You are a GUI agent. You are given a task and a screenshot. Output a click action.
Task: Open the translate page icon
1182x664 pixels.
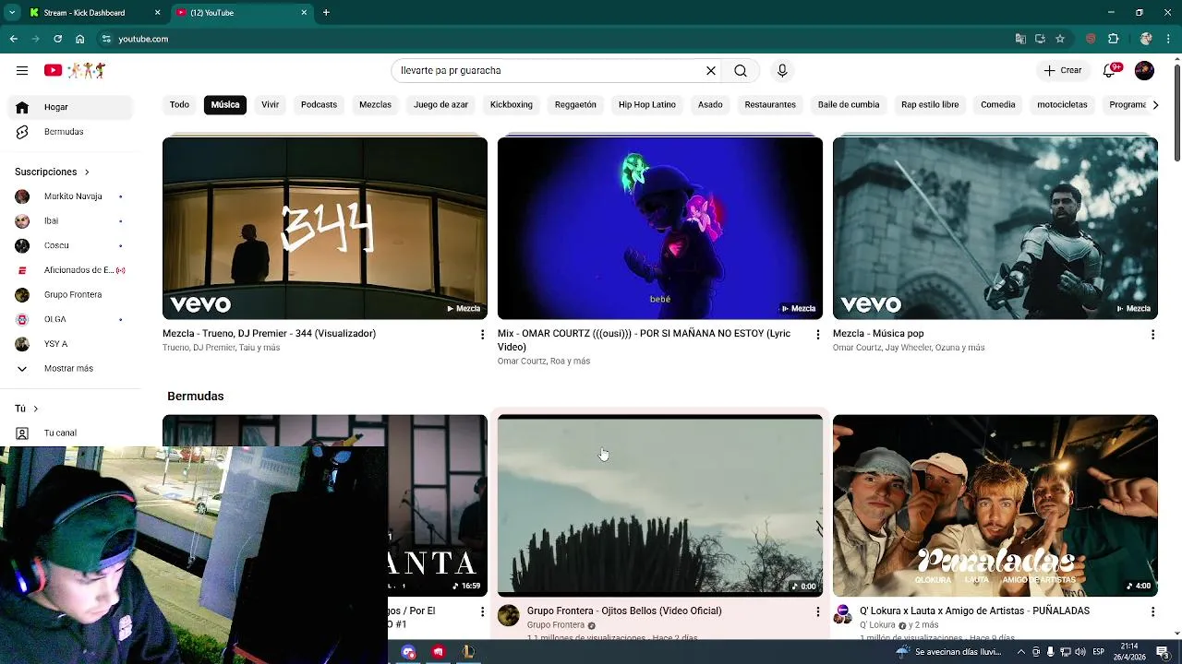(1020, 39)
